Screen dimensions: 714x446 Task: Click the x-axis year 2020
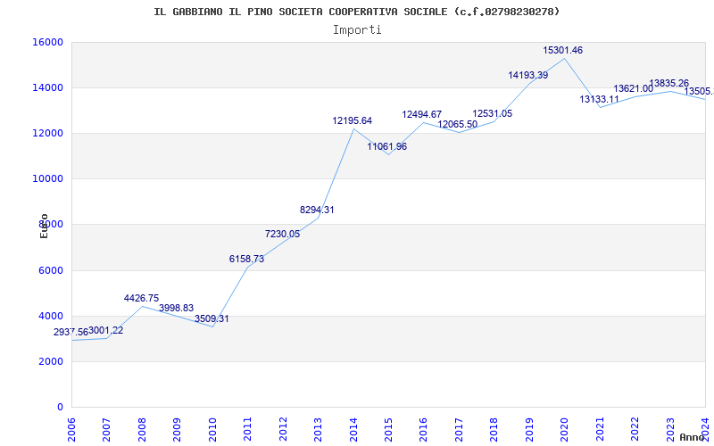pos(565,429)
